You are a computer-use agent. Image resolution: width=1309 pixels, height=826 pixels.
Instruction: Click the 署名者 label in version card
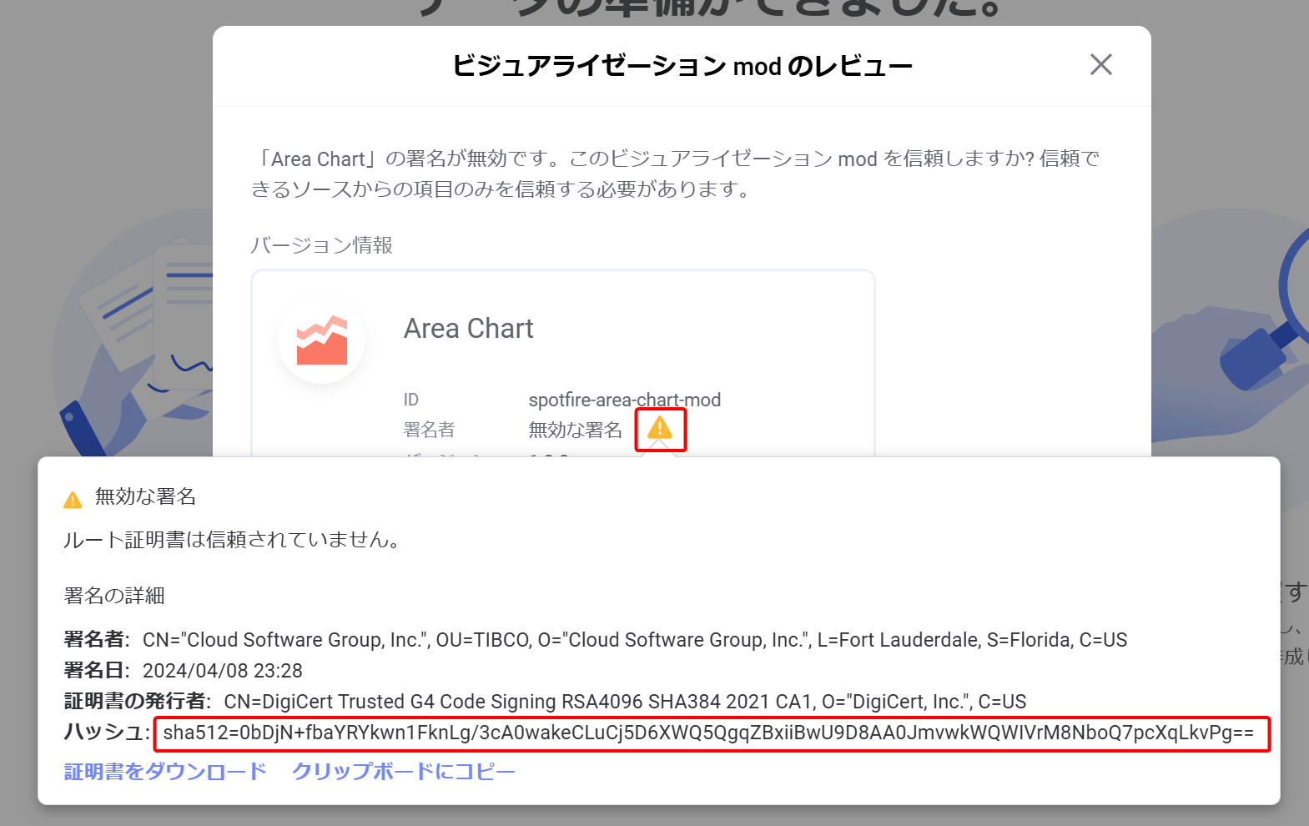click(430, 430)
